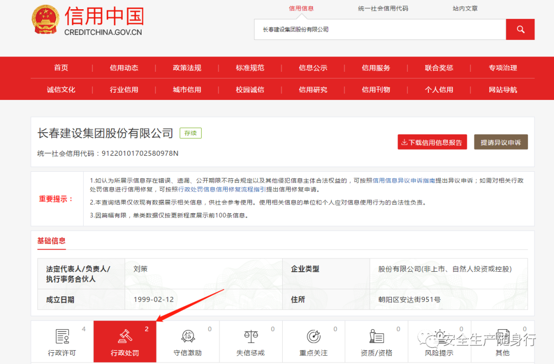Switch search mode to 站内文章

pyautogui.click(x=465, y=9)
